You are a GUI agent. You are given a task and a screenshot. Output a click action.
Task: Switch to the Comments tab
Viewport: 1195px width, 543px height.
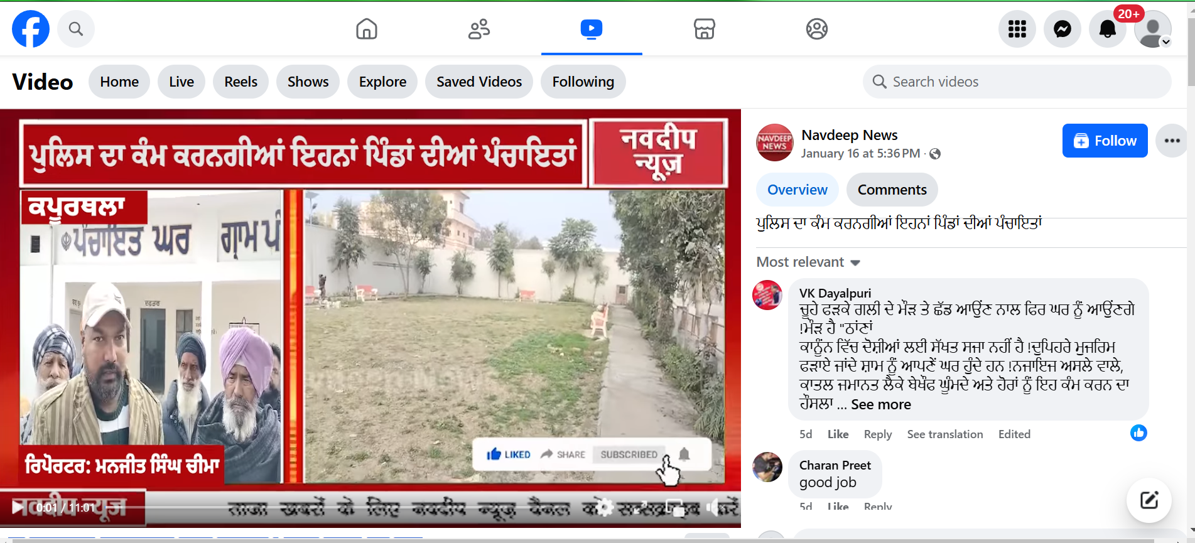pyautogui.click(x=891, y=190)
